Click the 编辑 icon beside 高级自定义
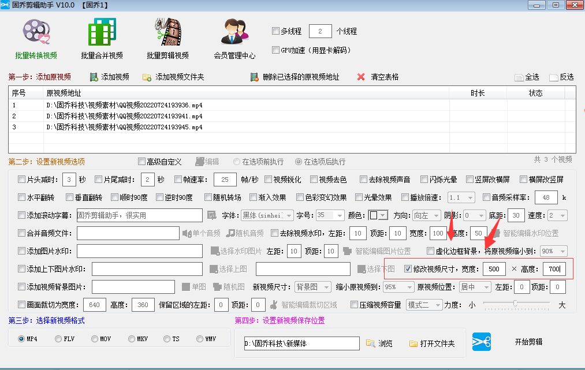This screenshot has height=370, width=585. coord(200,162)
